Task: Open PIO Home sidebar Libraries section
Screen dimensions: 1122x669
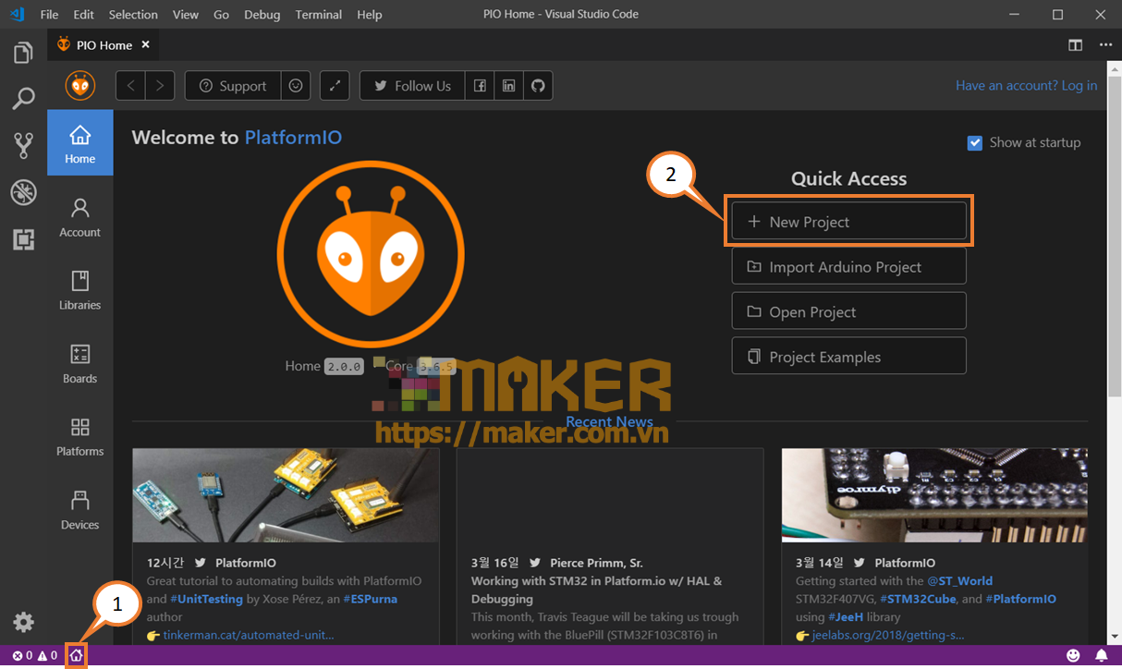Action: (80, 291)
